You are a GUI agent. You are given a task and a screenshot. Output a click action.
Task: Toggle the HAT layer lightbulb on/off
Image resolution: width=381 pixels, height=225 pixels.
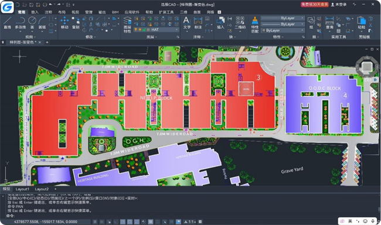(136, 30)
